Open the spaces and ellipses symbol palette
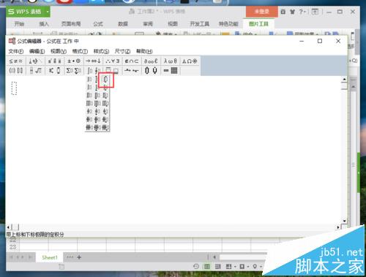Viewport: 366px width, 277px height. (35, 61)
